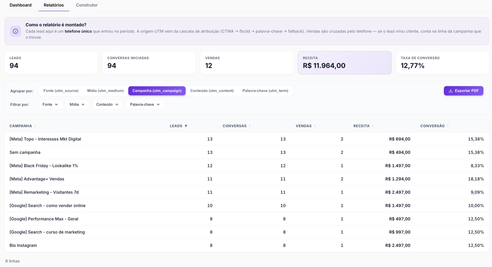Viewport: 492px width, 267px height.
Task: Click the Conversão column sort icon
Action: pos(448,126)
